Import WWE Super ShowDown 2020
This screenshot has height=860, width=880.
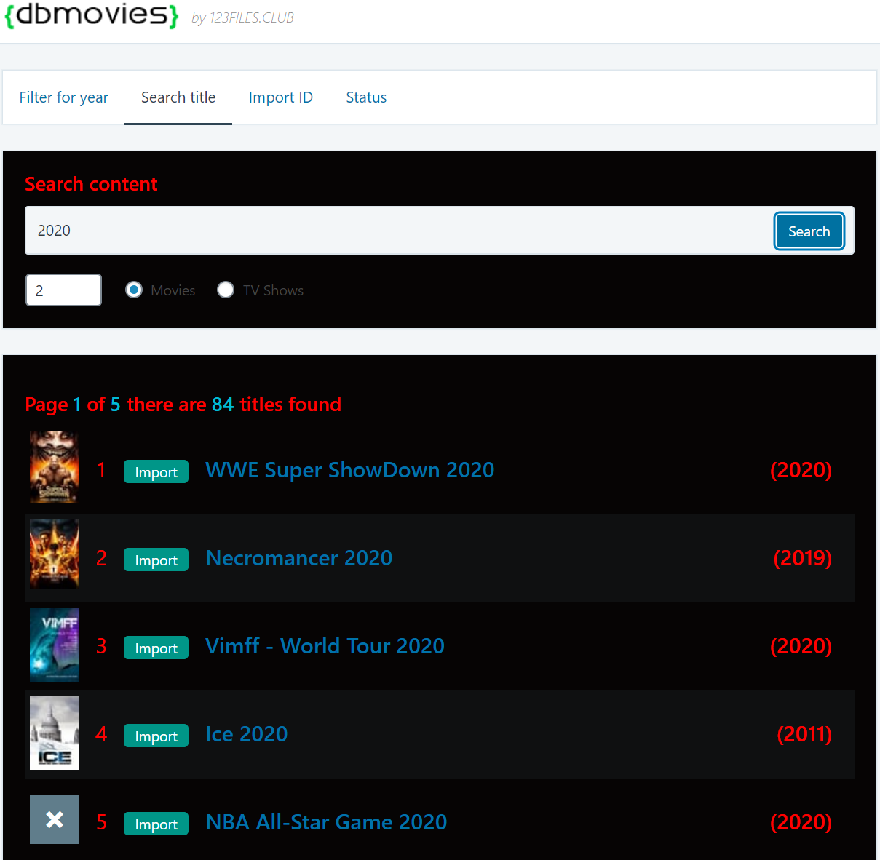coord(156,471)
